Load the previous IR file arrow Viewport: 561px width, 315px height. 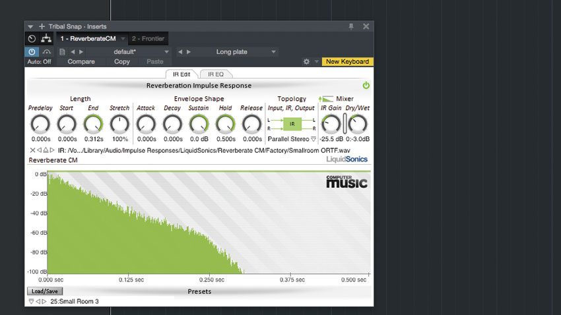[x=40, y=150]
